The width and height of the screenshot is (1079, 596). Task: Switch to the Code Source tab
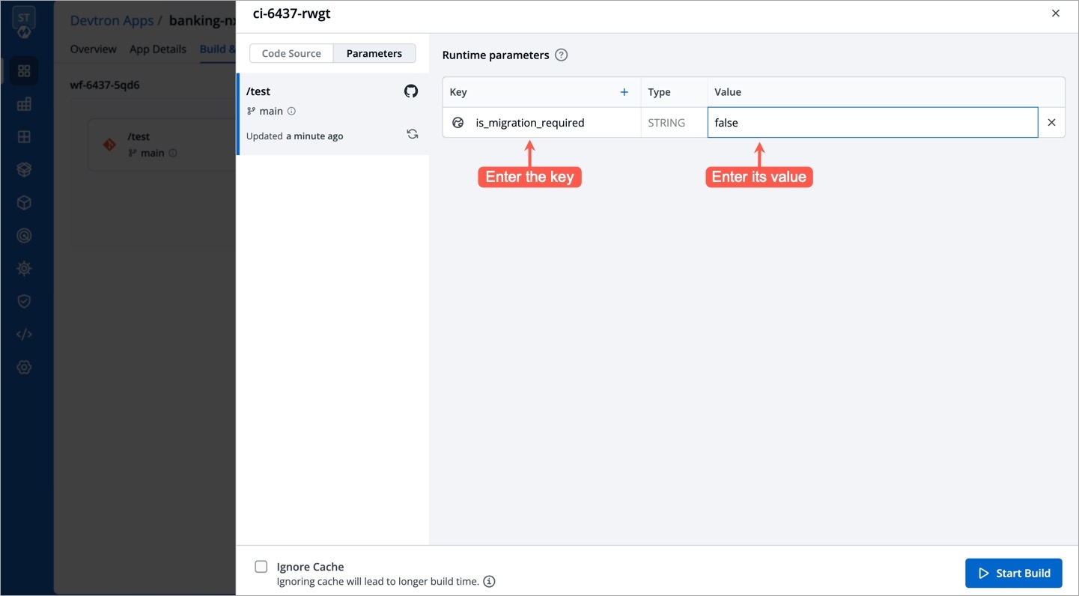tap(291, 53)
